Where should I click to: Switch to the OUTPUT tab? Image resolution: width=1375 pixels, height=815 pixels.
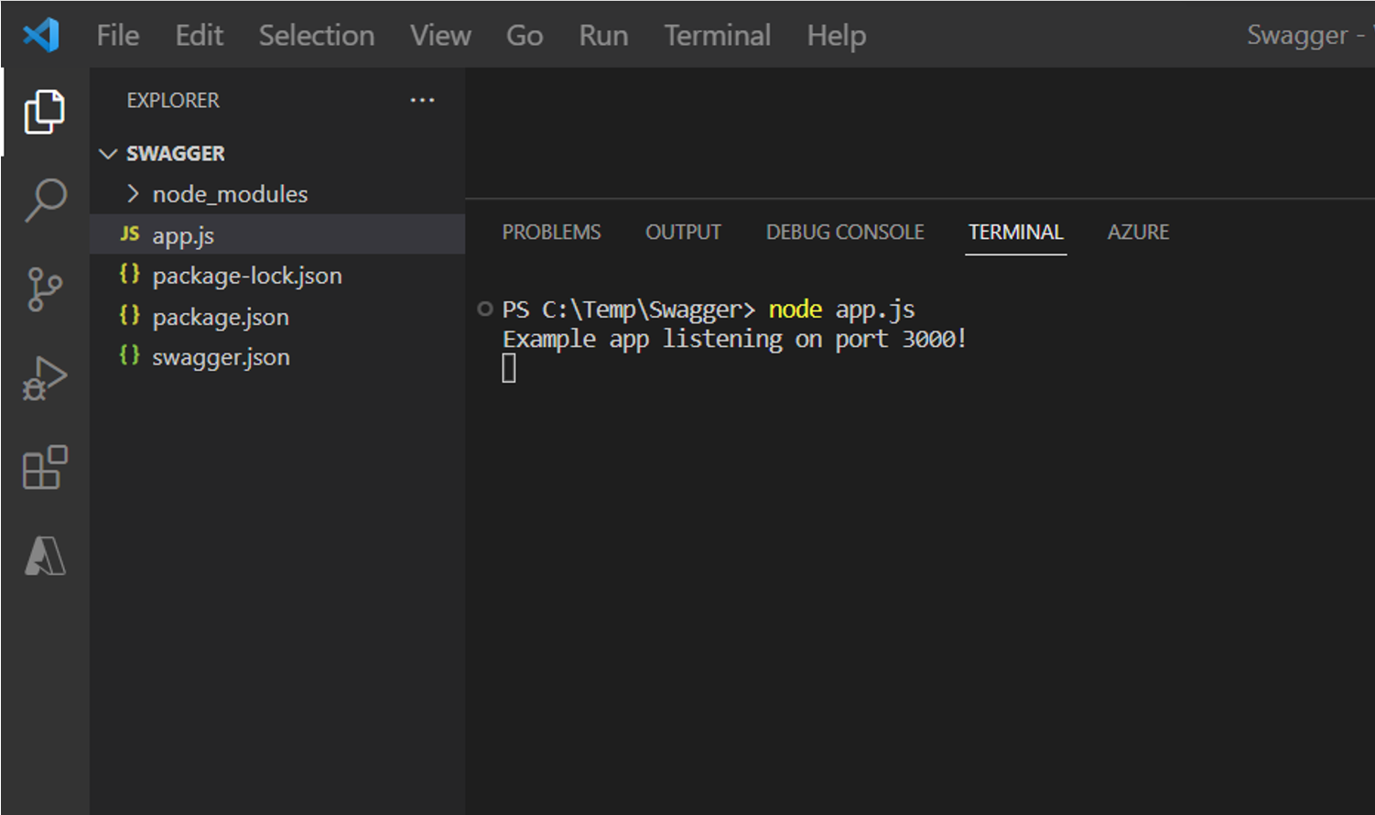coord(683,232)
